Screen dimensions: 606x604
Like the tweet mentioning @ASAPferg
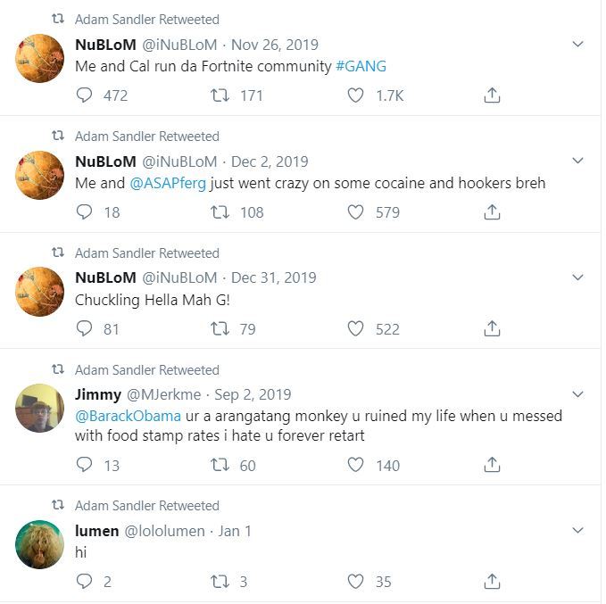(355, 212)
